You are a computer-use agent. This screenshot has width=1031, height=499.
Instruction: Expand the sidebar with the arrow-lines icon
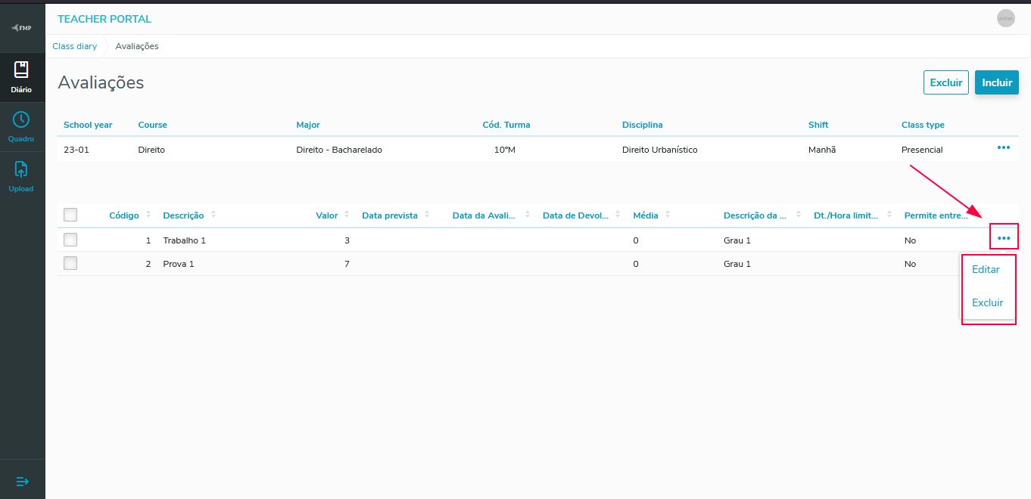[22, 482]
